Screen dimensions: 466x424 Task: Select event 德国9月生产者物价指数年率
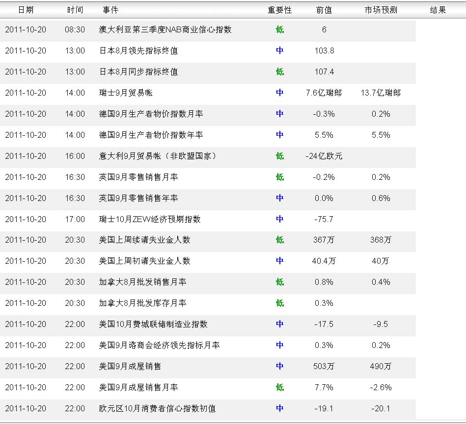[x=151, y=135]
